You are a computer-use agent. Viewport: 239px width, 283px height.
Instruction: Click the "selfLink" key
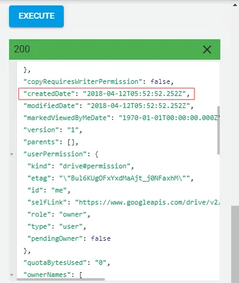(x=47, y=202)
